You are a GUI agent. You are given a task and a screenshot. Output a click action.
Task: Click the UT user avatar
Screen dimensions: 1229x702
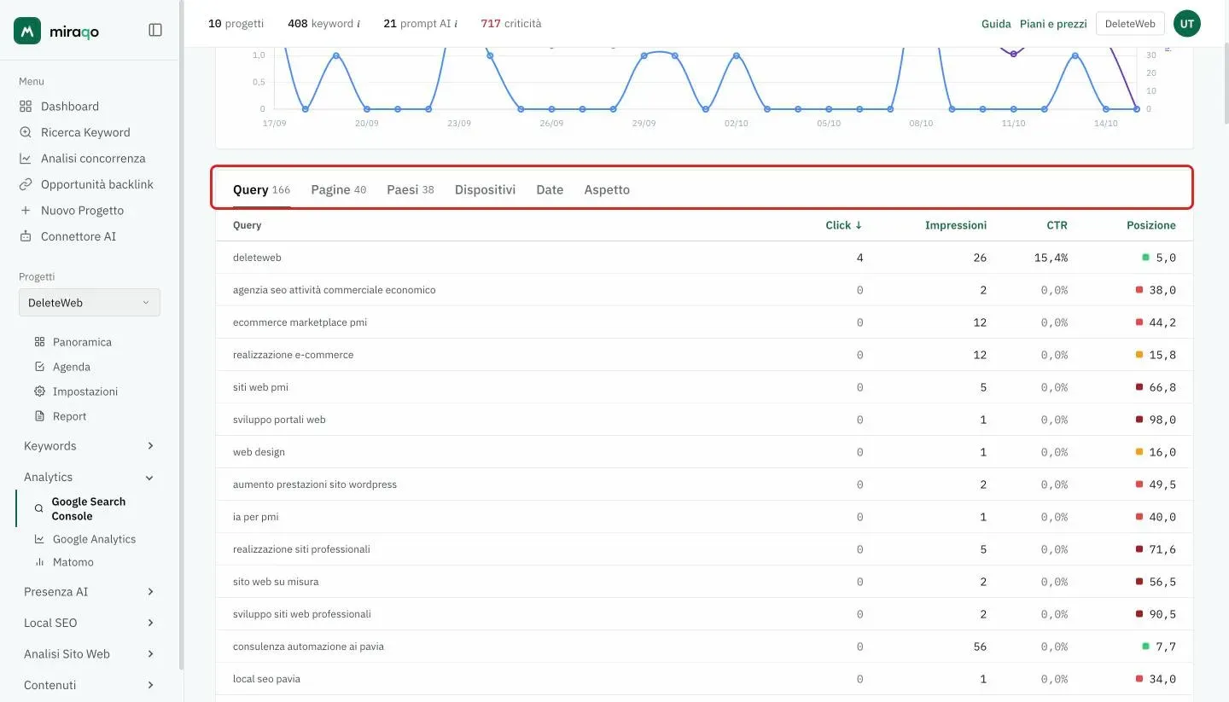1187,24
